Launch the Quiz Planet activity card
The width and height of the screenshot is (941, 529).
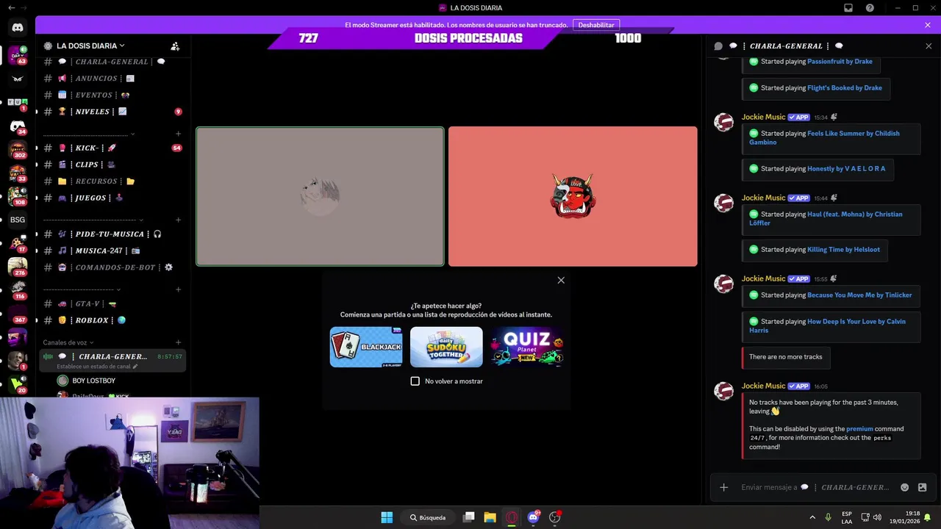click(x=527, y=347)
